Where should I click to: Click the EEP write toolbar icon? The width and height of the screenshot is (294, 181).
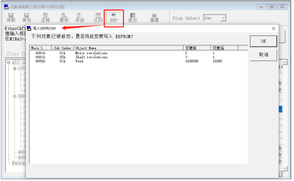pos(114,18)
